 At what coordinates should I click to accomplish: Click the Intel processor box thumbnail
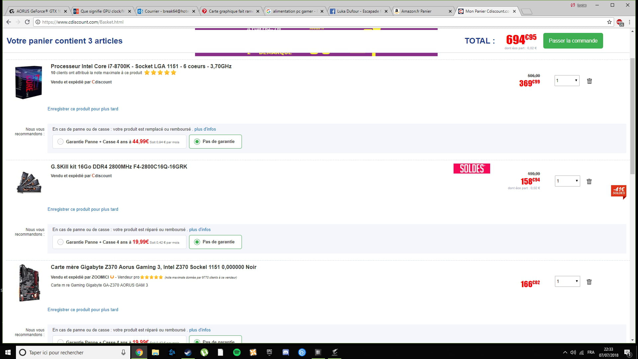tap(29, 82)
